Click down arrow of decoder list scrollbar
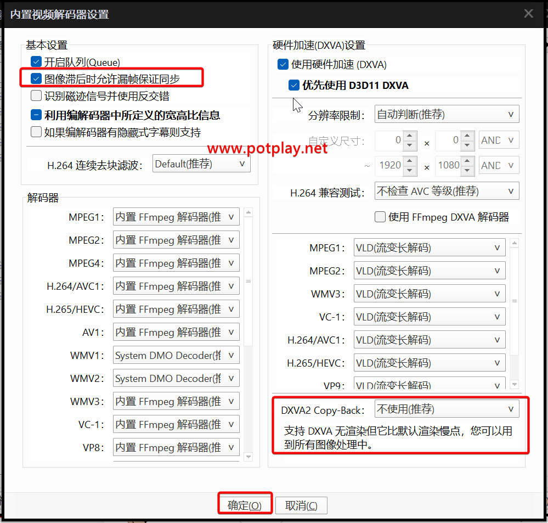The image size is (548, 523). [x=248, y=457]
